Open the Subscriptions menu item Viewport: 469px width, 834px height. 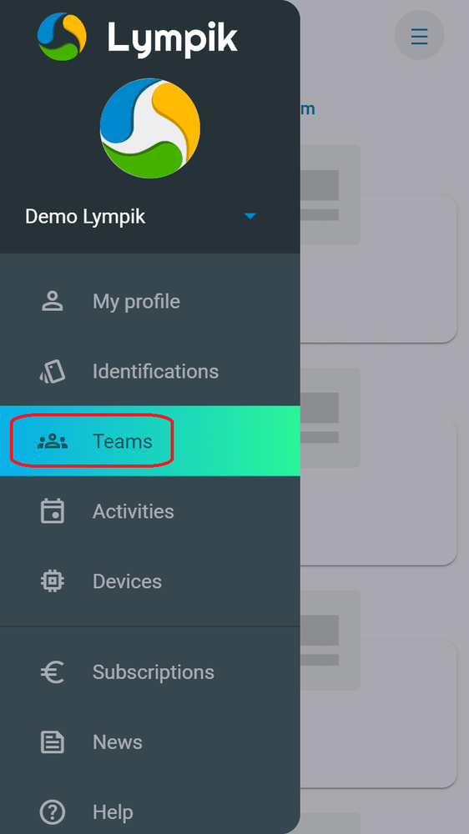click(x=150, y=671)
